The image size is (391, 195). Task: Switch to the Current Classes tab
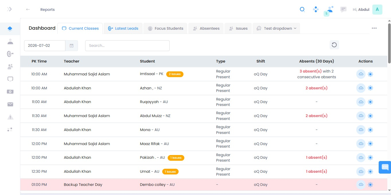click(80, 28)
